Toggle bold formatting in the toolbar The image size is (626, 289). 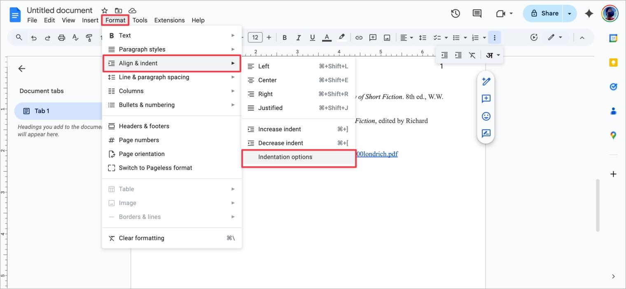point(284,37)
